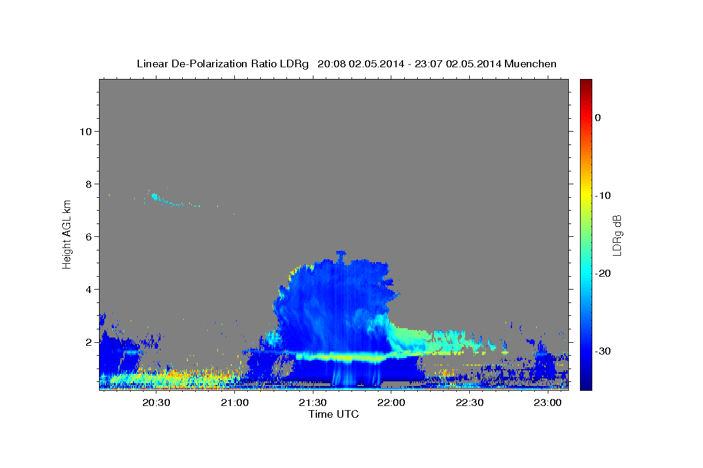Click the height tick label '4'
The width and height of the screenshot is (703, 468).
click(x=88, y=289)
